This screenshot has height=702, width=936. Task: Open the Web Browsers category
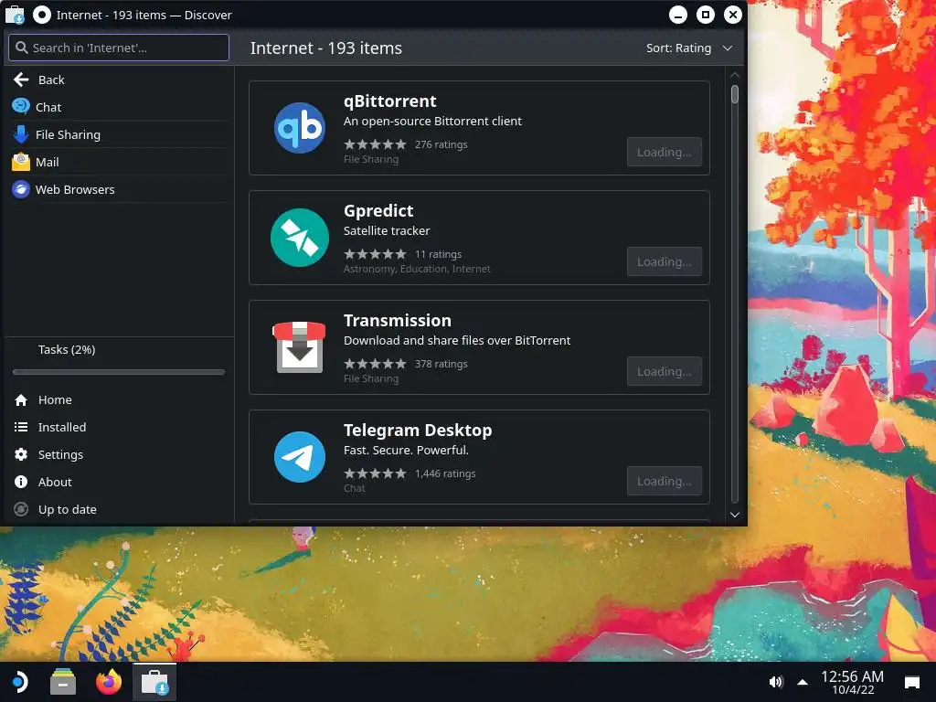119,189
